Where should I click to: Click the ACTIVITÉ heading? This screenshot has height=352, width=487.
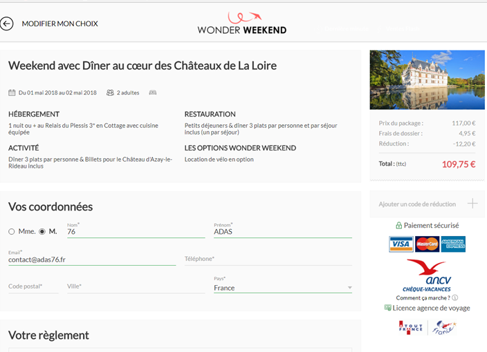point(24,148)
